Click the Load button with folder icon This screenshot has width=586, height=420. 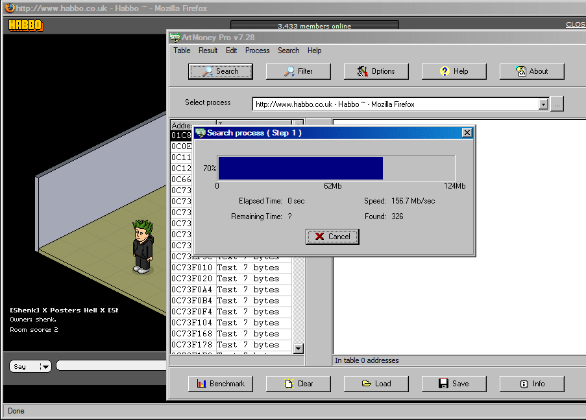[376, 384]
